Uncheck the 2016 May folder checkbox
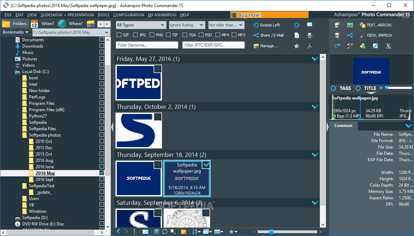The height and width of the screenshot is (236, 414). [102, 173]
